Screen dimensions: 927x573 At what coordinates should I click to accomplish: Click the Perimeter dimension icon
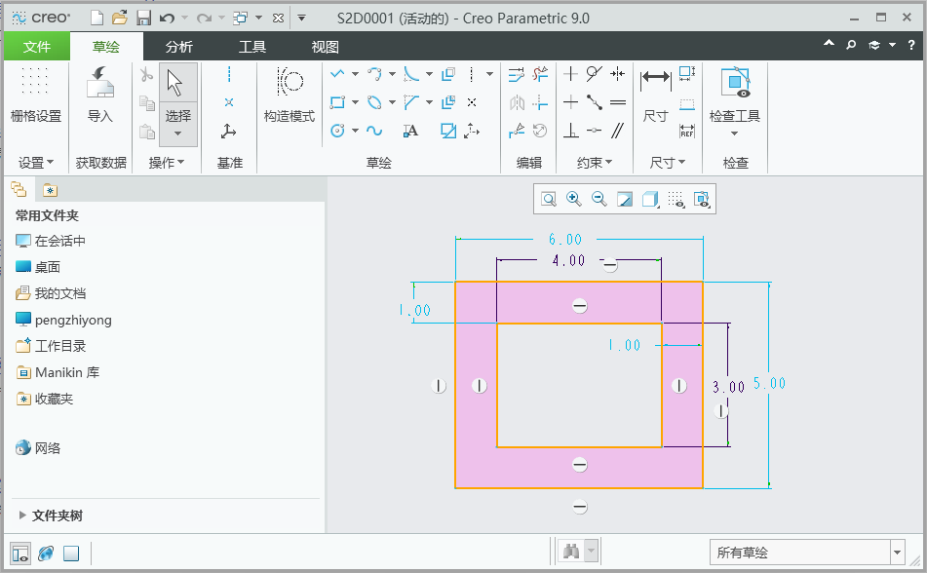tap(687, 74)
